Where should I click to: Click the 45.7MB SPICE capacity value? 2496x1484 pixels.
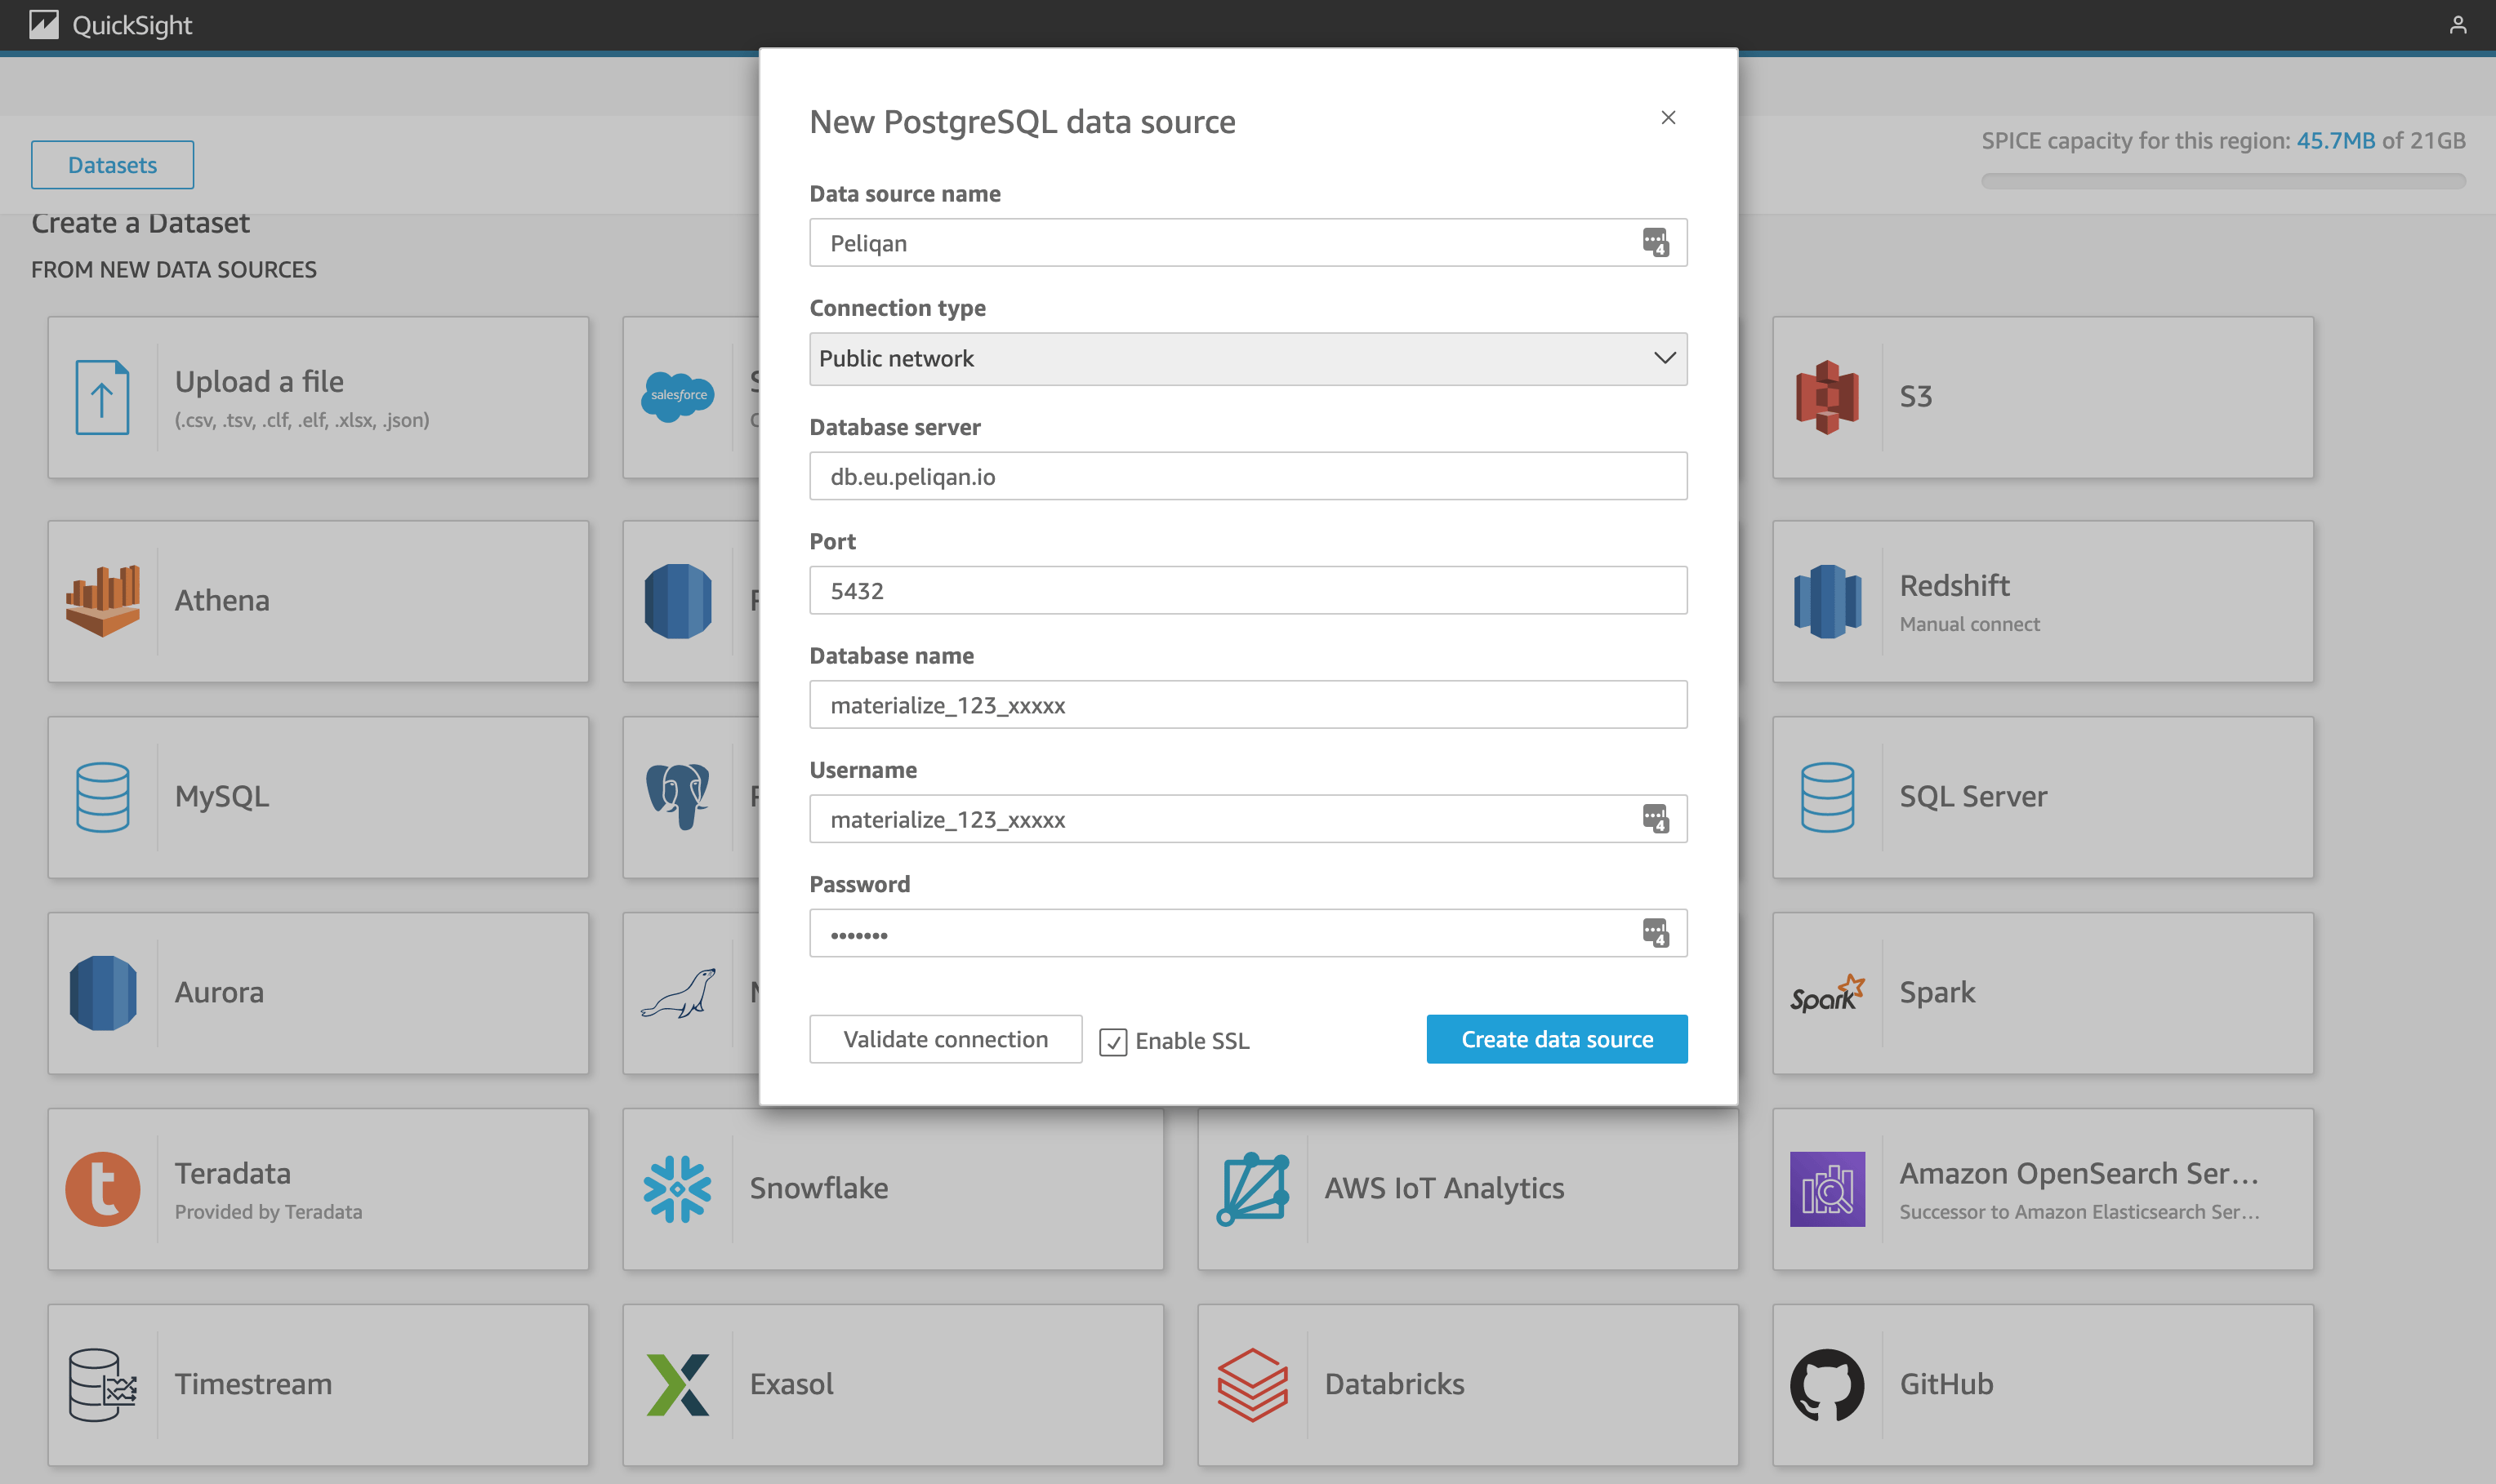(2335, 141)
